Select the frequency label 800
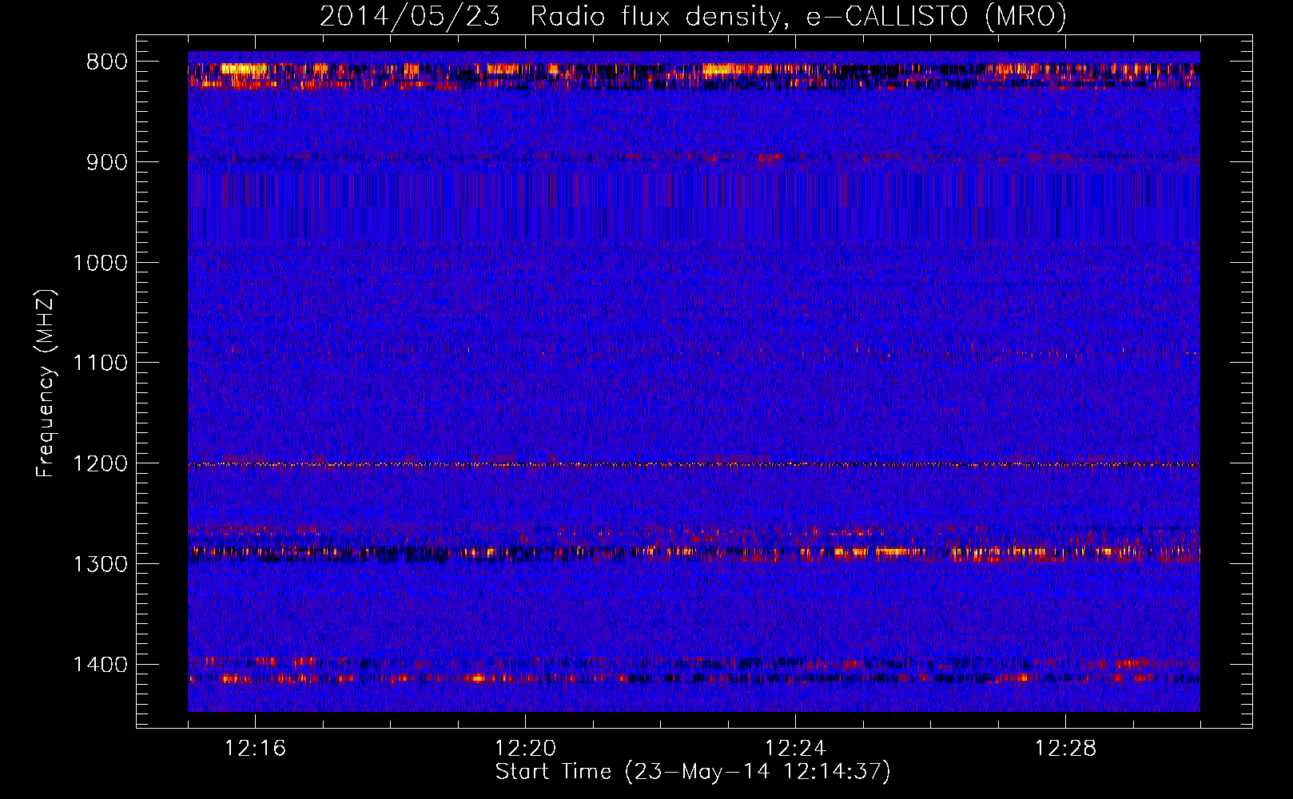The width and height of the screenshot is (1293, 799). (x=107, y=62)
